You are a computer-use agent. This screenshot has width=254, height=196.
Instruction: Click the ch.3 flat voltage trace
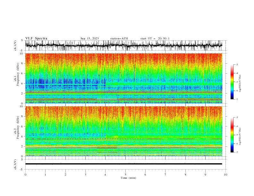coord(123,164)
